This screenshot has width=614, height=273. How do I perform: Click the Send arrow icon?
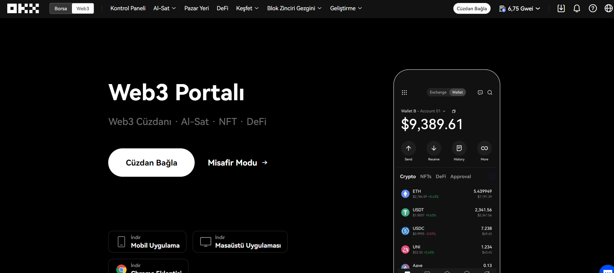(408, 148)
